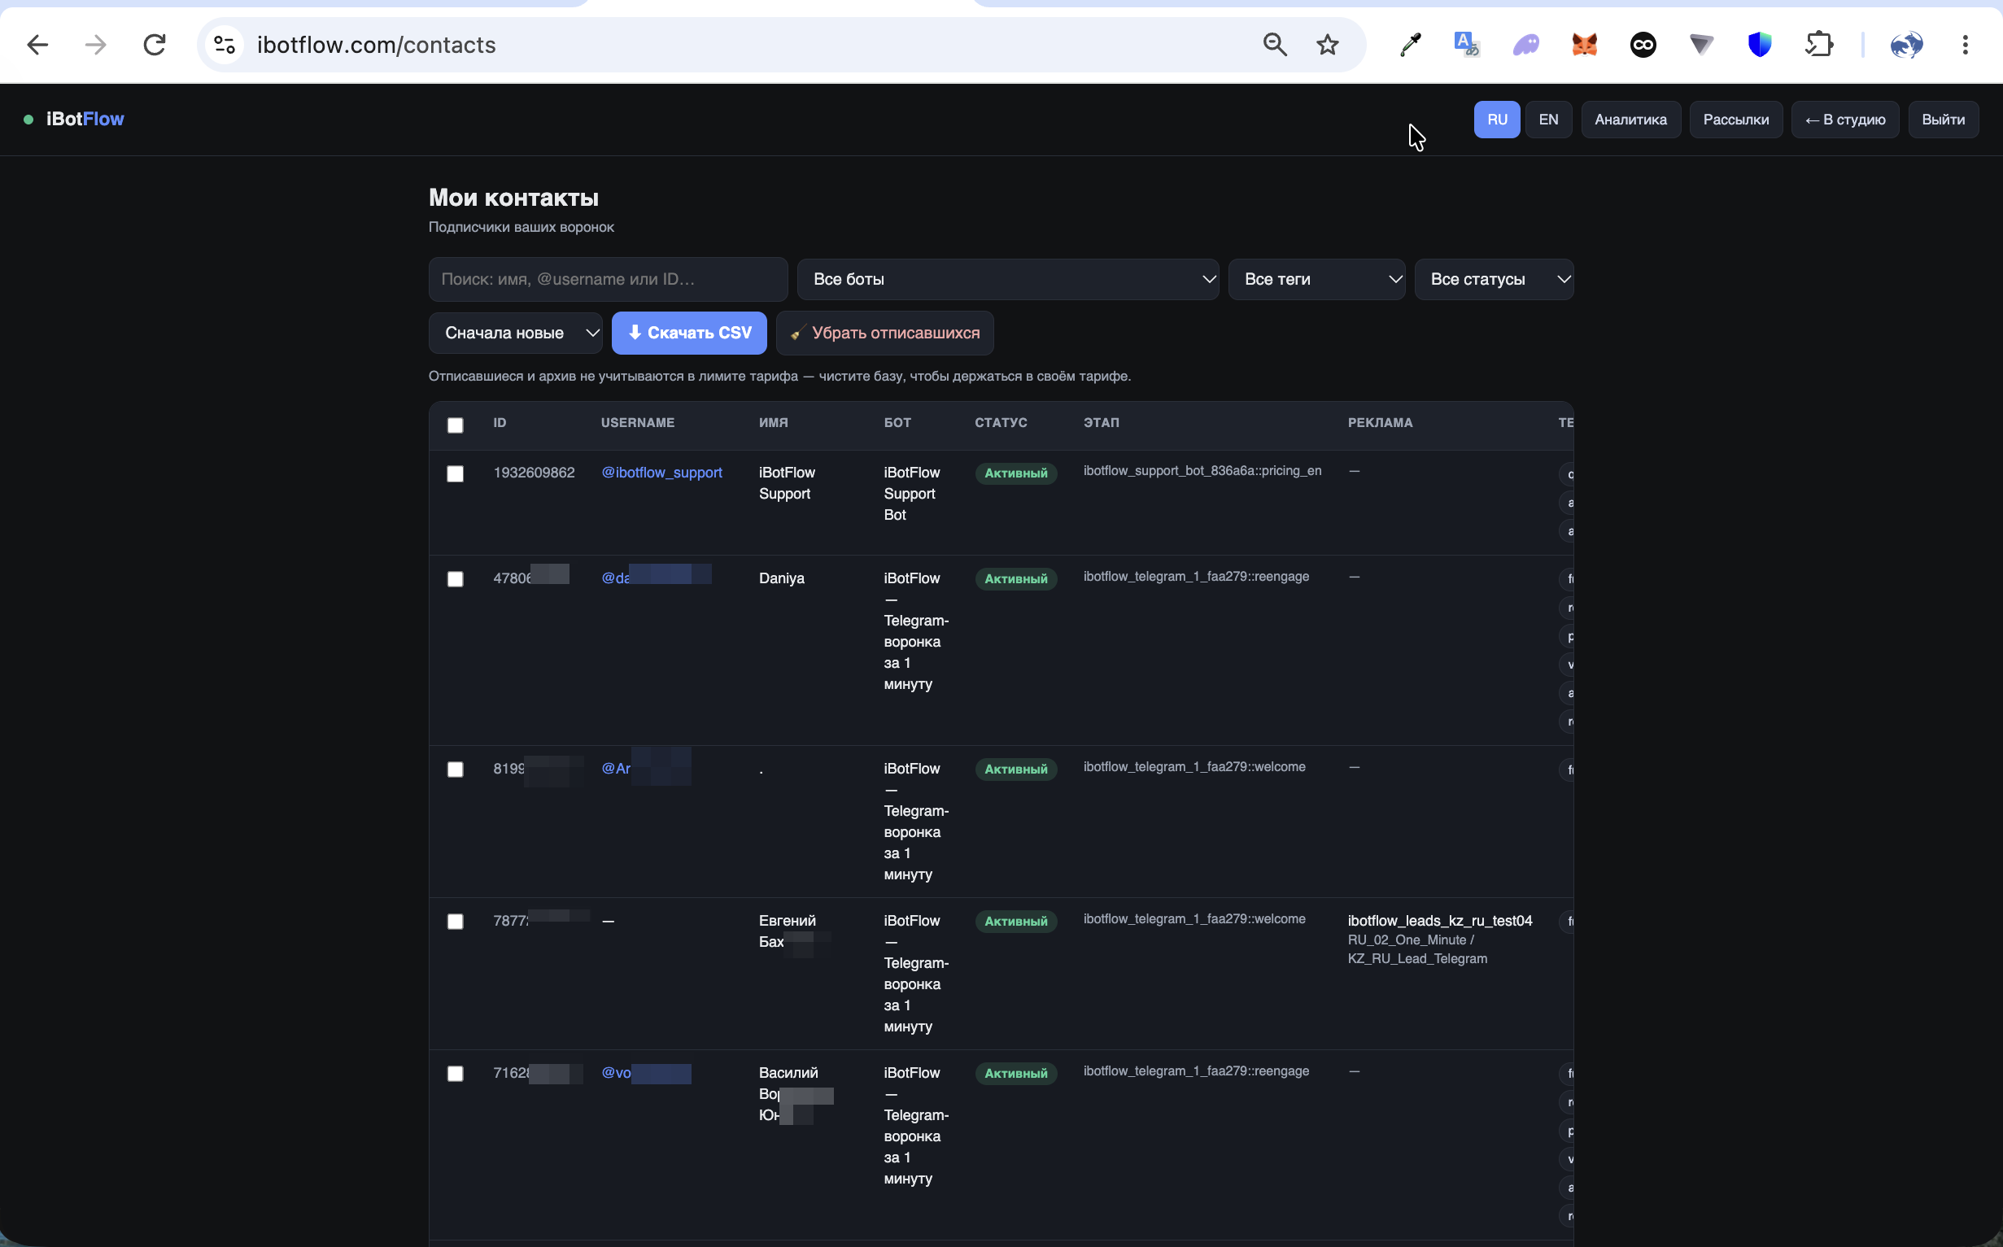Click the USERNAME column header

pyautogui.click(x=638, y=422)
